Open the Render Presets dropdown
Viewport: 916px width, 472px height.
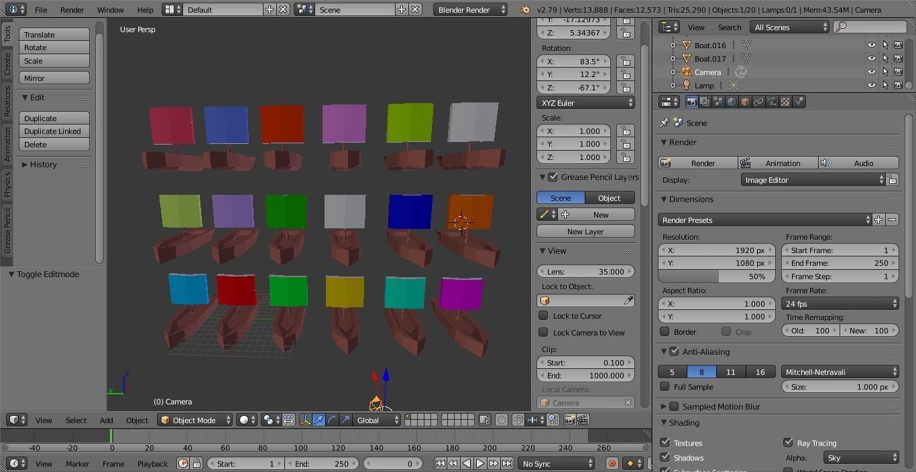point(764,220)
